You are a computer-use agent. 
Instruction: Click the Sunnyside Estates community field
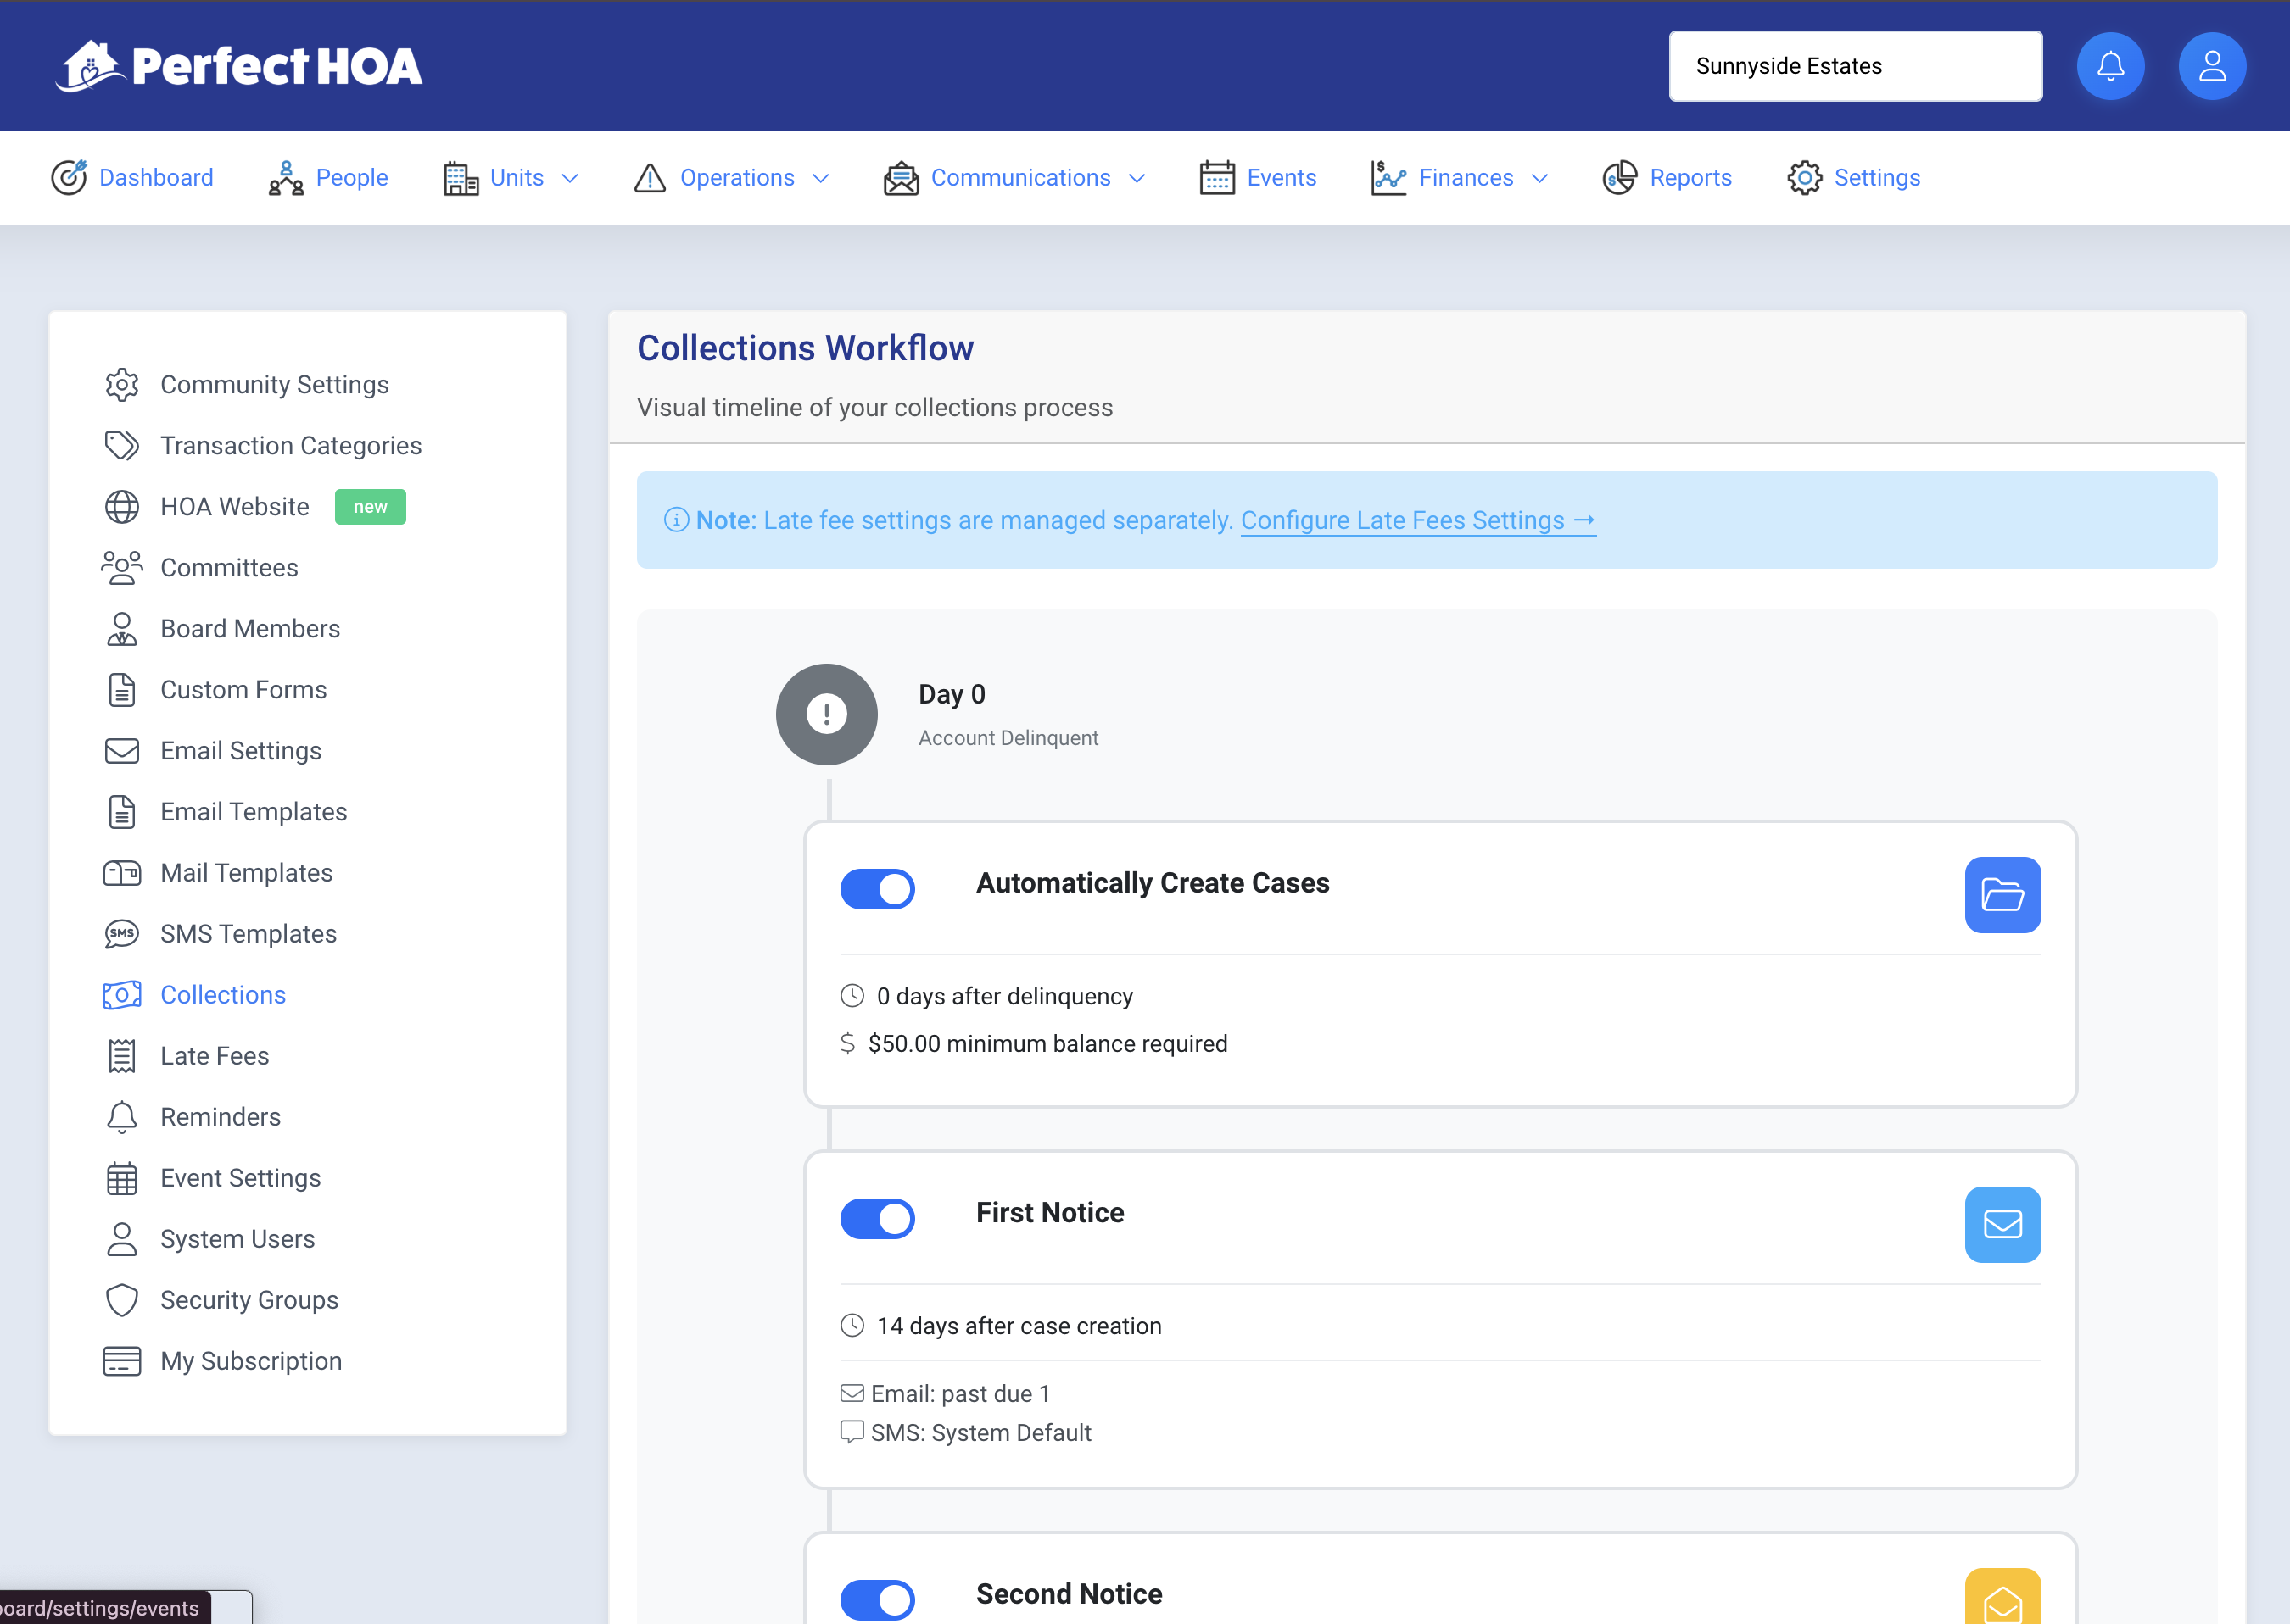point(1855,66)
